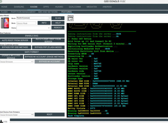The height and width of the screenshot is (123, 168).
Task: Click the 'Task Complete.' log line
Action: [x=76, y=116]
